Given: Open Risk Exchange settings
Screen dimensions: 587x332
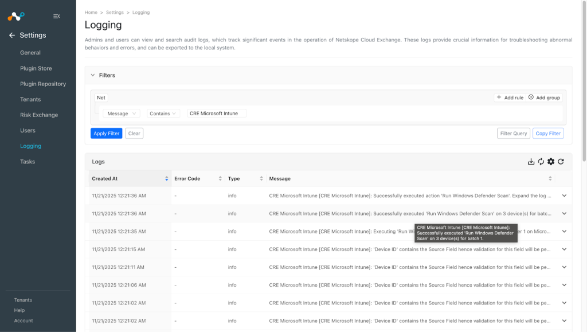Looking at the screenshot, I should 39,115.
